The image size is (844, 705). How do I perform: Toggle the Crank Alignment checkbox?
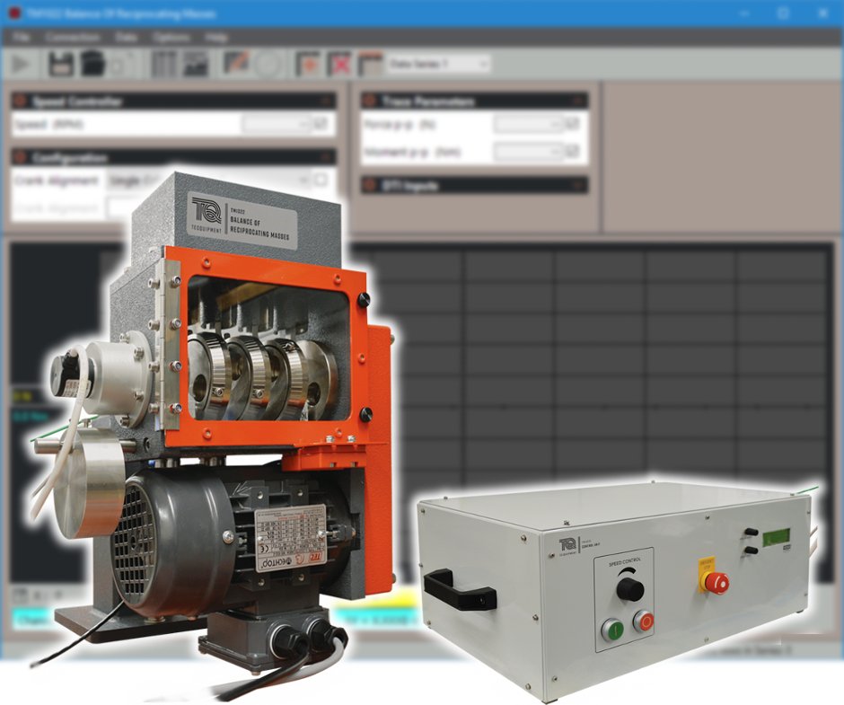(x=321, y=180)
